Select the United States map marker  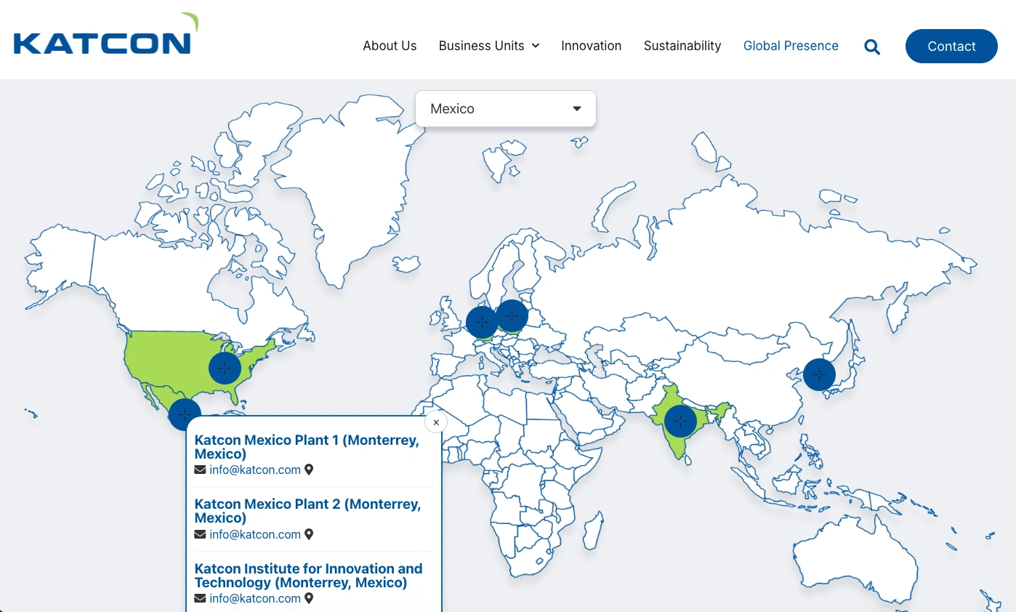pos(225,369)
